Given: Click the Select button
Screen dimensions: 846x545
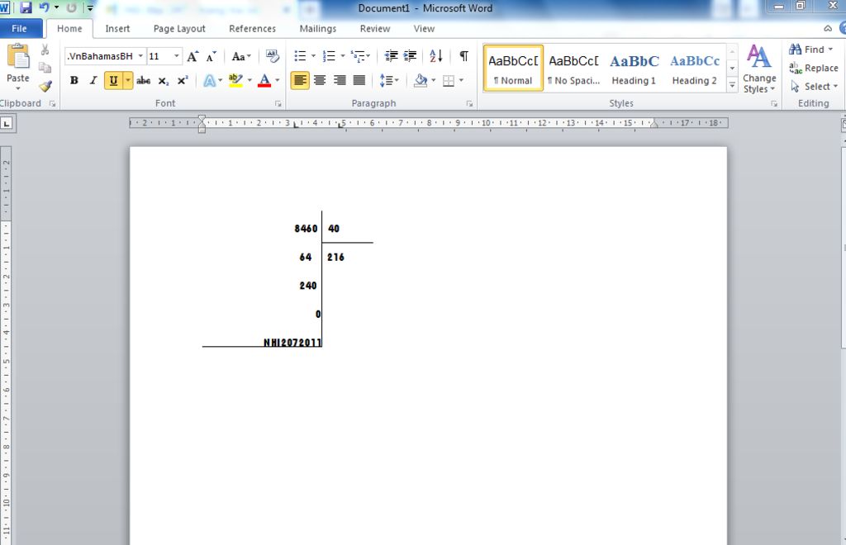Looking at the screenshot, I should point(814,86).
